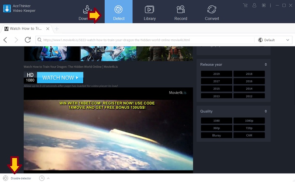Click the globe icon beside Default
This screenshot has height=182, width=295.
(x=260, y=40)
